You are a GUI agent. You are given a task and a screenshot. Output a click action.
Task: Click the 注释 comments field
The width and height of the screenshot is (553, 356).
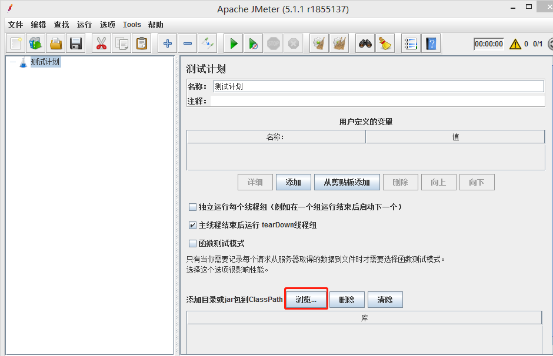coord(378,101)
